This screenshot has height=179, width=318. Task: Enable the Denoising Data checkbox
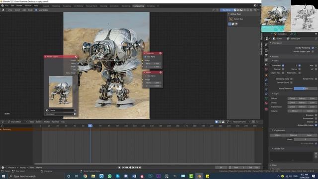click(x=292, y=79)
